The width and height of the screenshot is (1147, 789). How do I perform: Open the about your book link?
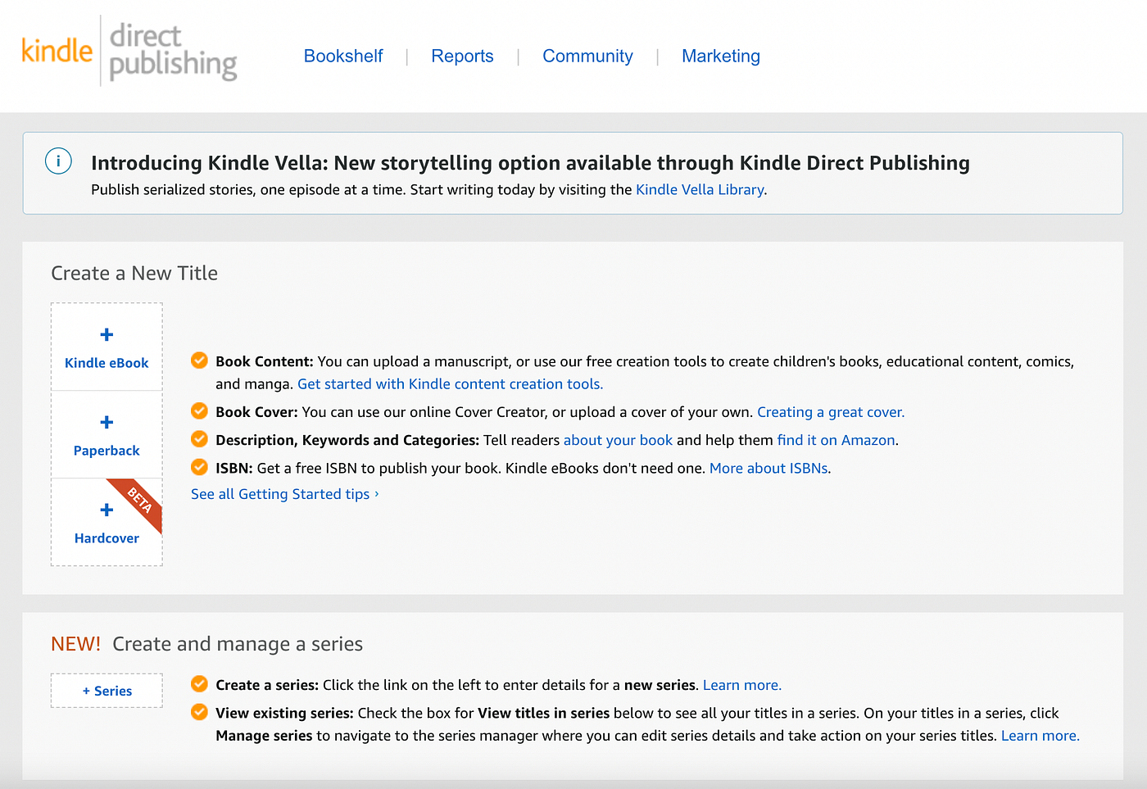pyautogui.click(x=618, y=440)
